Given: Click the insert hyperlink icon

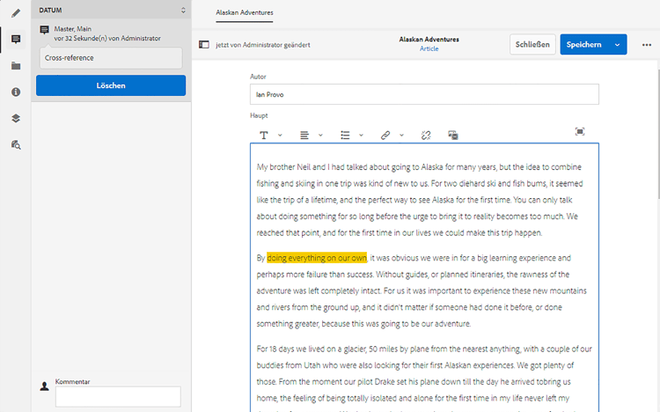Looking at the screenshot, I should [x=385, y=136].
